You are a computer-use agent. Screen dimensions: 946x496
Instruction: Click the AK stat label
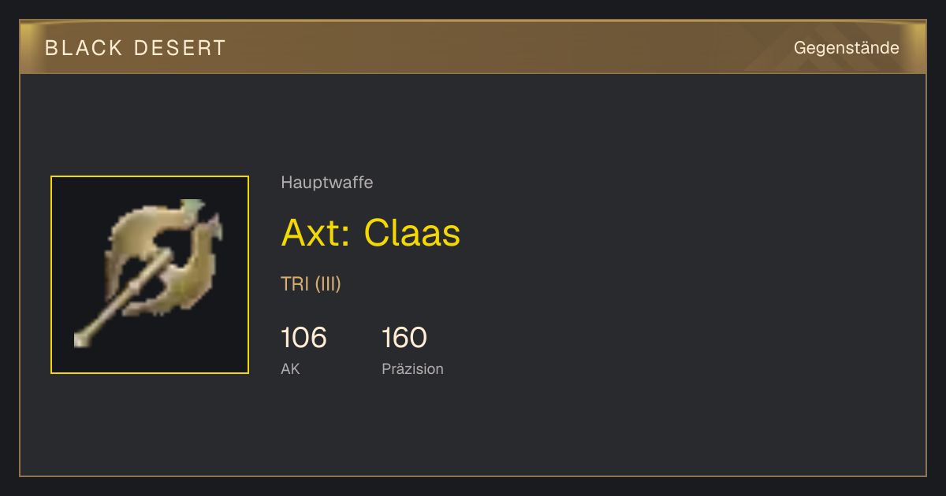click(x=290, y=368)
